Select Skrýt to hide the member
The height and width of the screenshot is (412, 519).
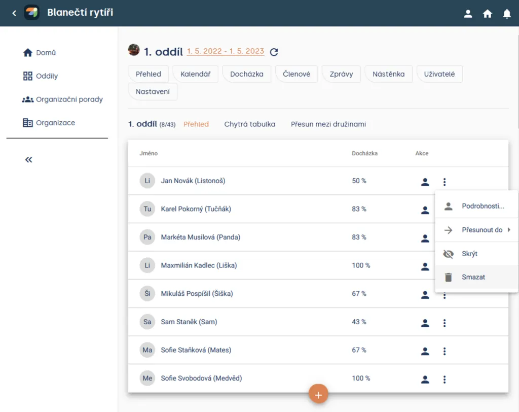coord(476,254)
